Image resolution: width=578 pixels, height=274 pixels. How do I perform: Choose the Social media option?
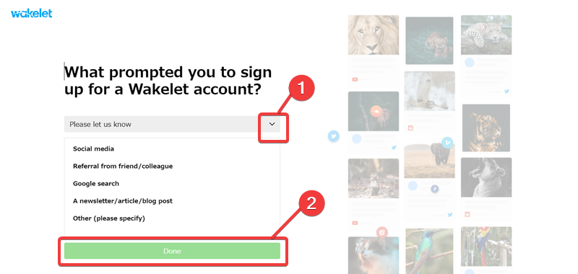[93, 149]
